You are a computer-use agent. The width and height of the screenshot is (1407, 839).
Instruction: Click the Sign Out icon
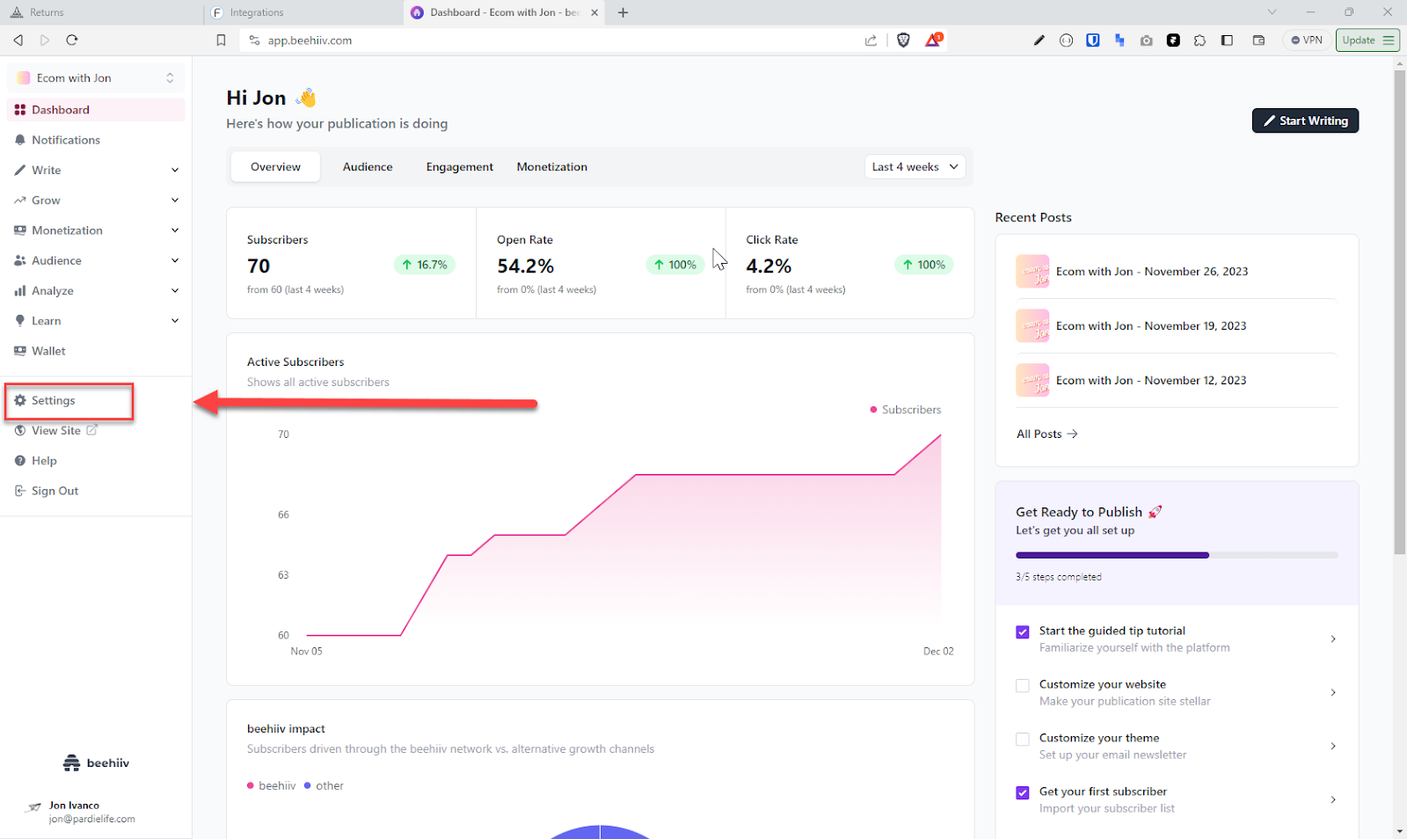click(19, 491)
